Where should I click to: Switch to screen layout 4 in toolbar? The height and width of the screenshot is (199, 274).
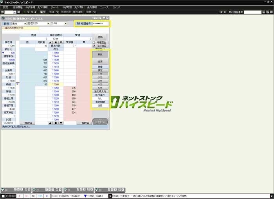click(35, 12)
